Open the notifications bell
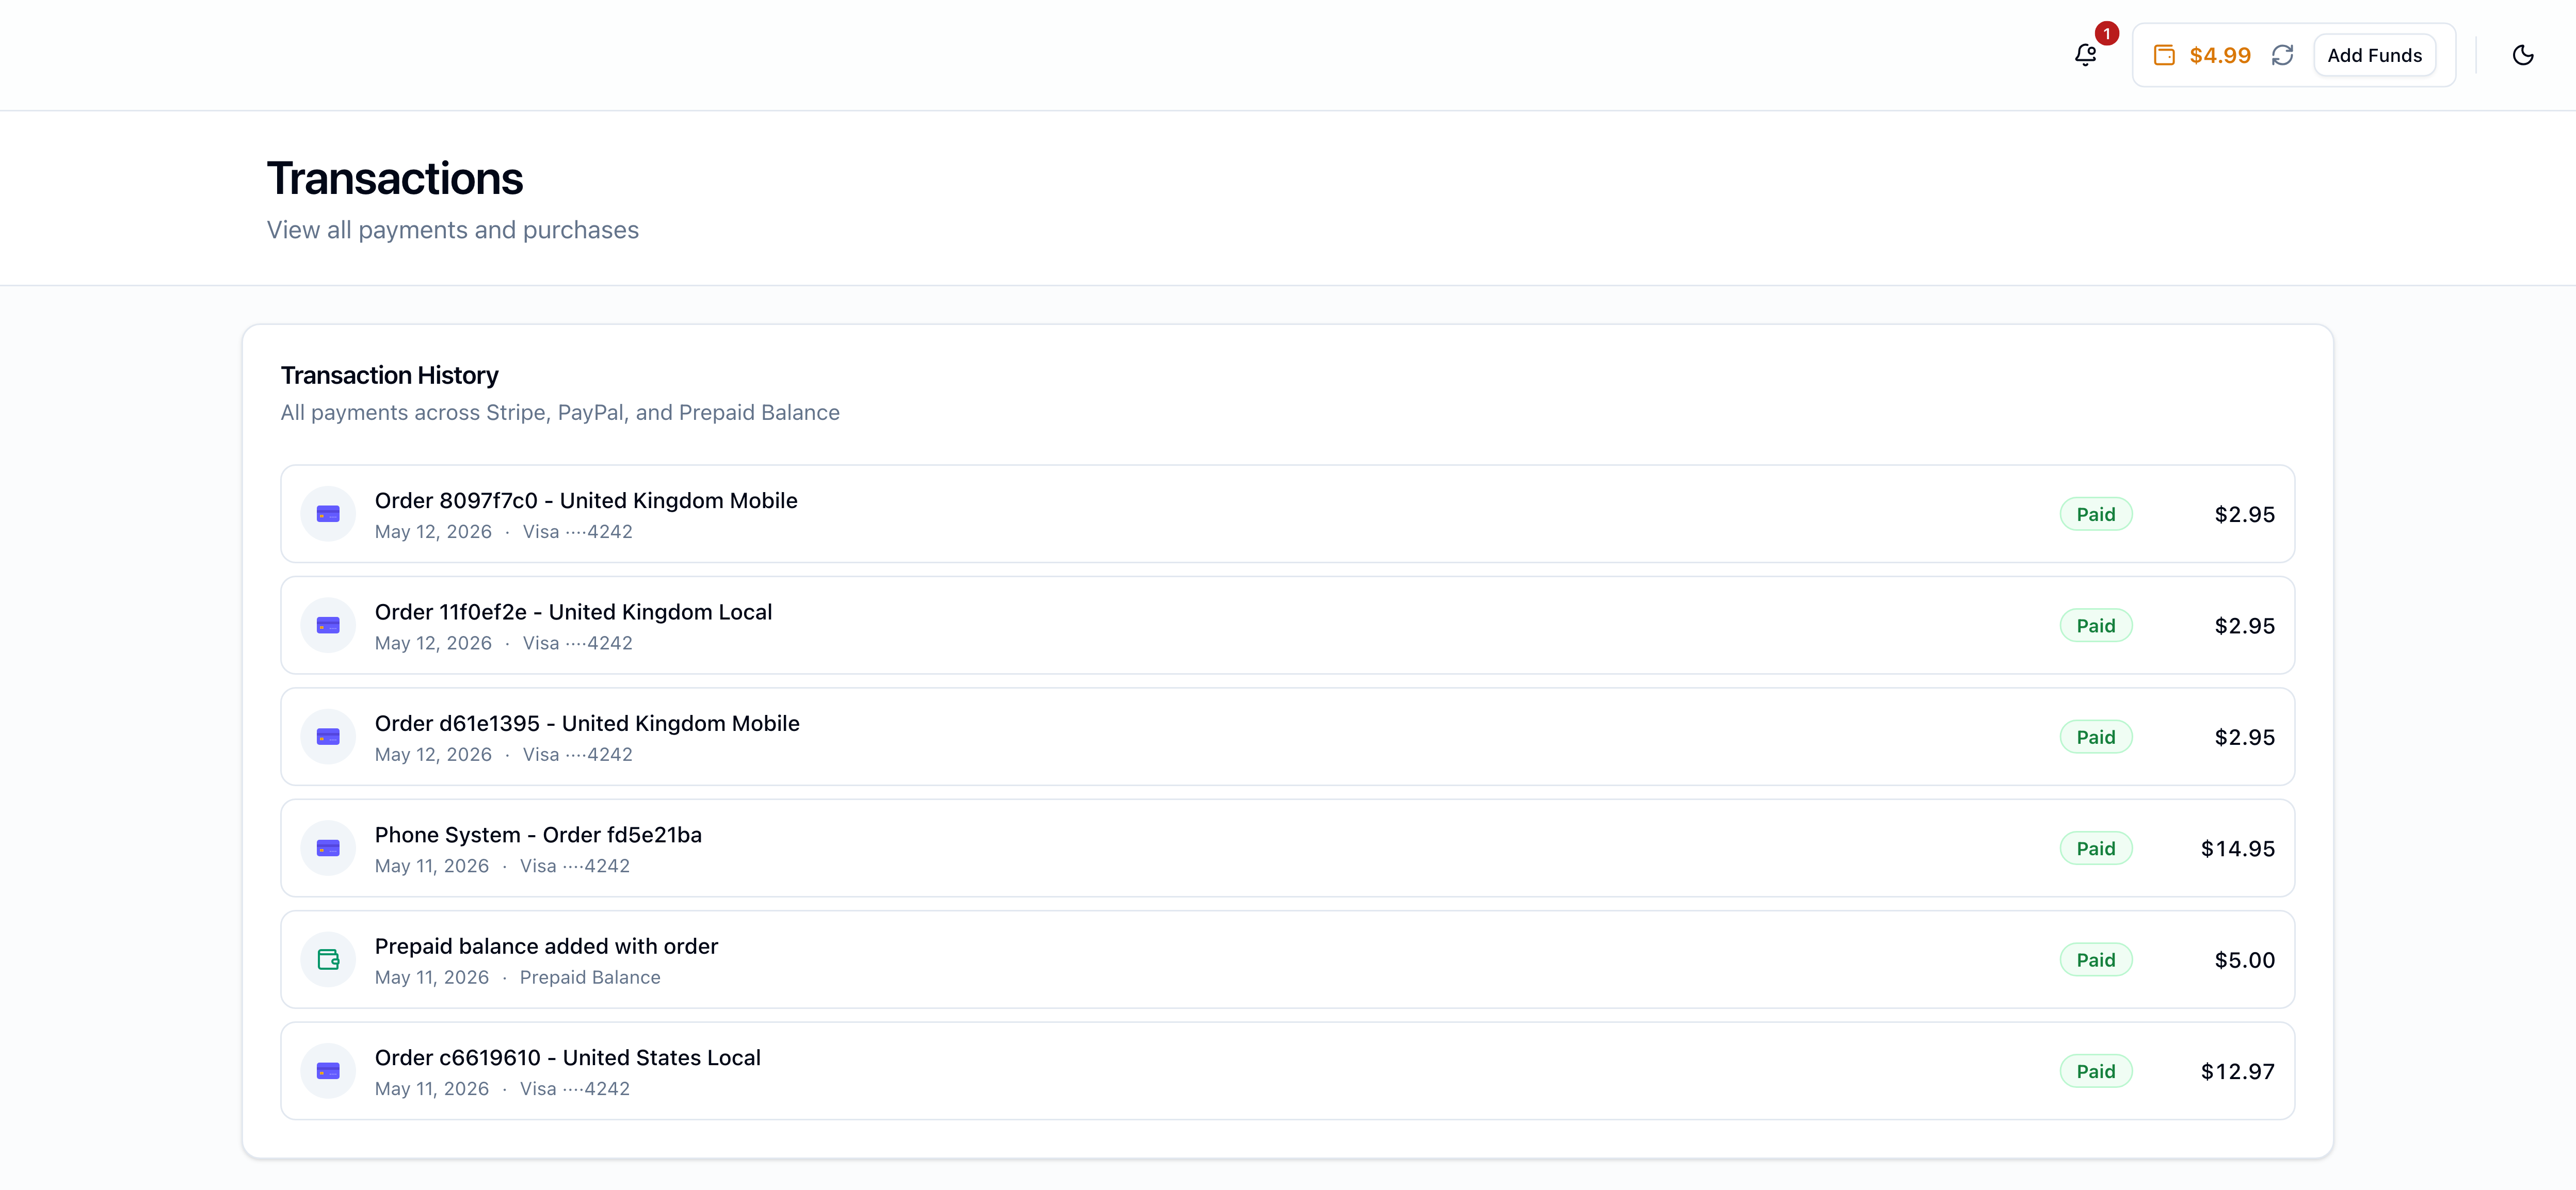This screenshot has height=1190, width=2576. point(2085,55)
